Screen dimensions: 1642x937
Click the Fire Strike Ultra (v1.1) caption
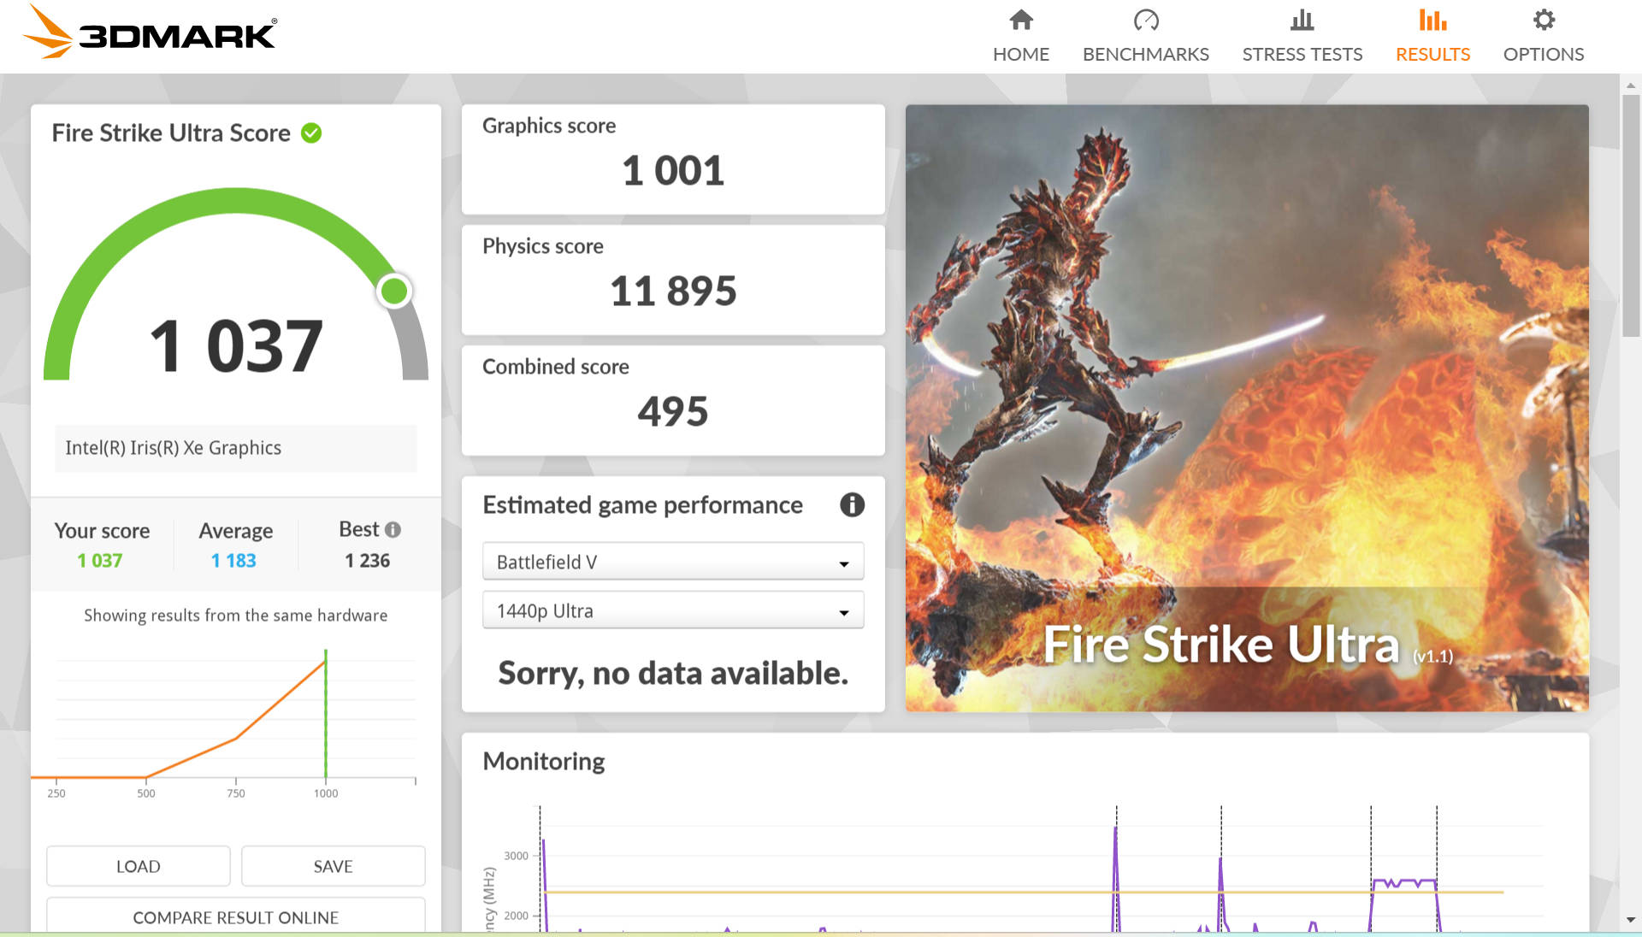point(1248,644)
